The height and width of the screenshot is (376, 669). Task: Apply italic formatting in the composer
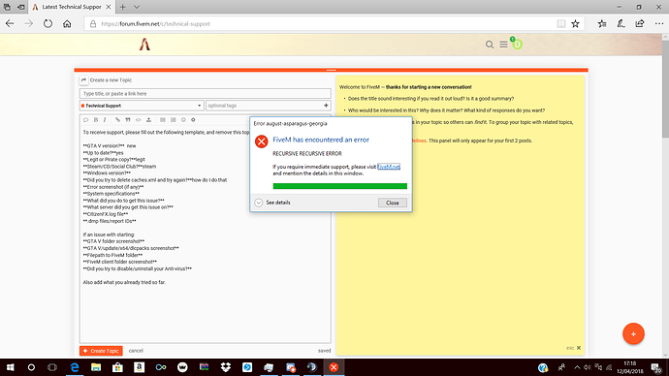click(105, 120)
